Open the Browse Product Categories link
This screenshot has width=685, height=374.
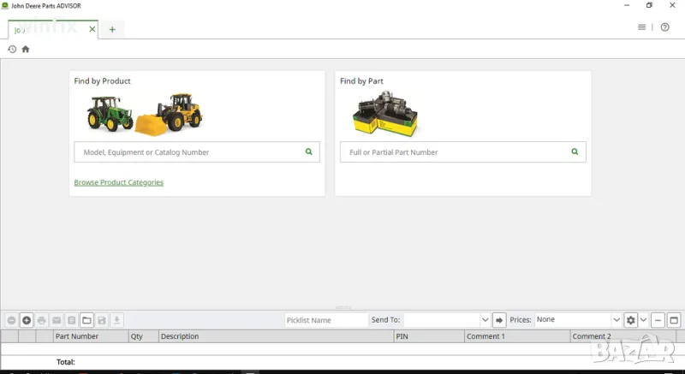point(118,182)
